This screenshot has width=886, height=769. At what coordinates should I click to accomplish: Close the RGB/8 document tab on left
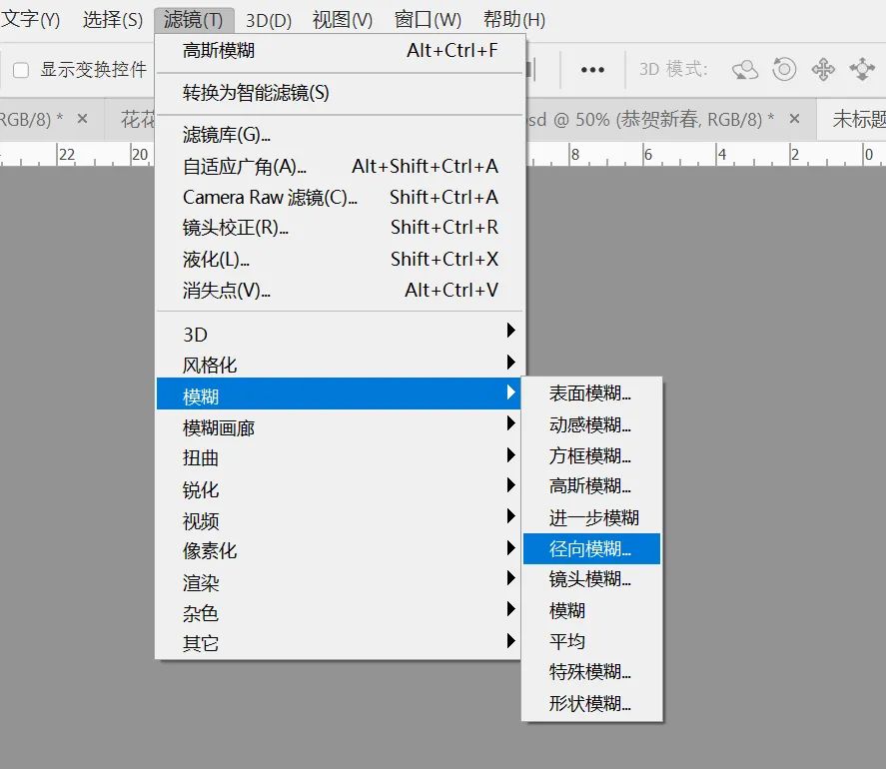(83, 119)
